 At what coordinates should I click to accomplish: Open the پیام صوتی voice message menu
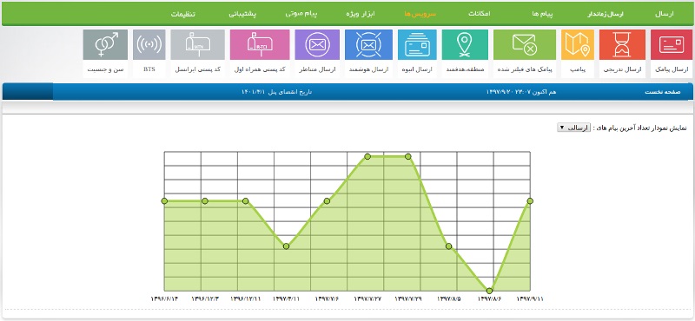pyautogui.click(x=301, y=14)
